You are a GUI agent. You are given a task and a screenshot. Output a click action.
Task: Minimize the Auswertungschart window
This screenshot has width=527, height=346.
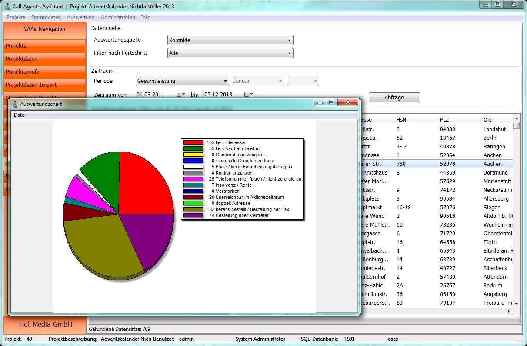point(321,102)
